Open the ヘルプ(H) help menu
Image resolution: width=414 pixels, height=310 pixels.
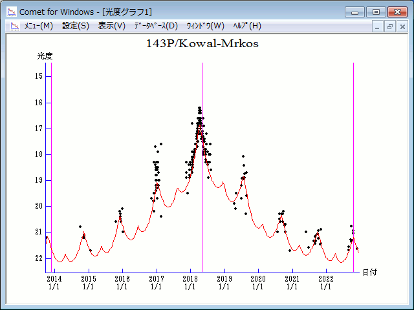click(x=246, y=26)
